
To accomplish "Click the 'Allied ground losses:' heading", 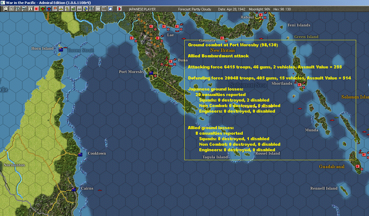I will coord(211,128).
